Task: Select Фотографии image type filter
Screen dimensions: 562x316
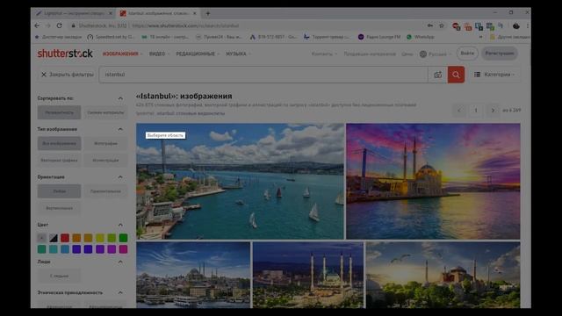Action: coord(105,143)
